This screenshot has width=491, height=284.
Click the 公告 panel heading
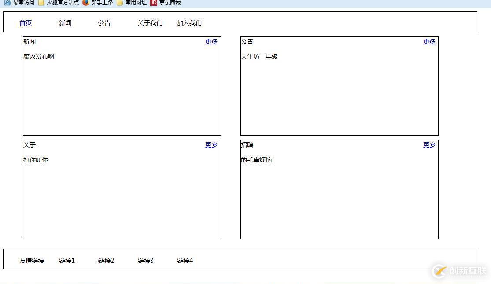[x=247, y=41]
